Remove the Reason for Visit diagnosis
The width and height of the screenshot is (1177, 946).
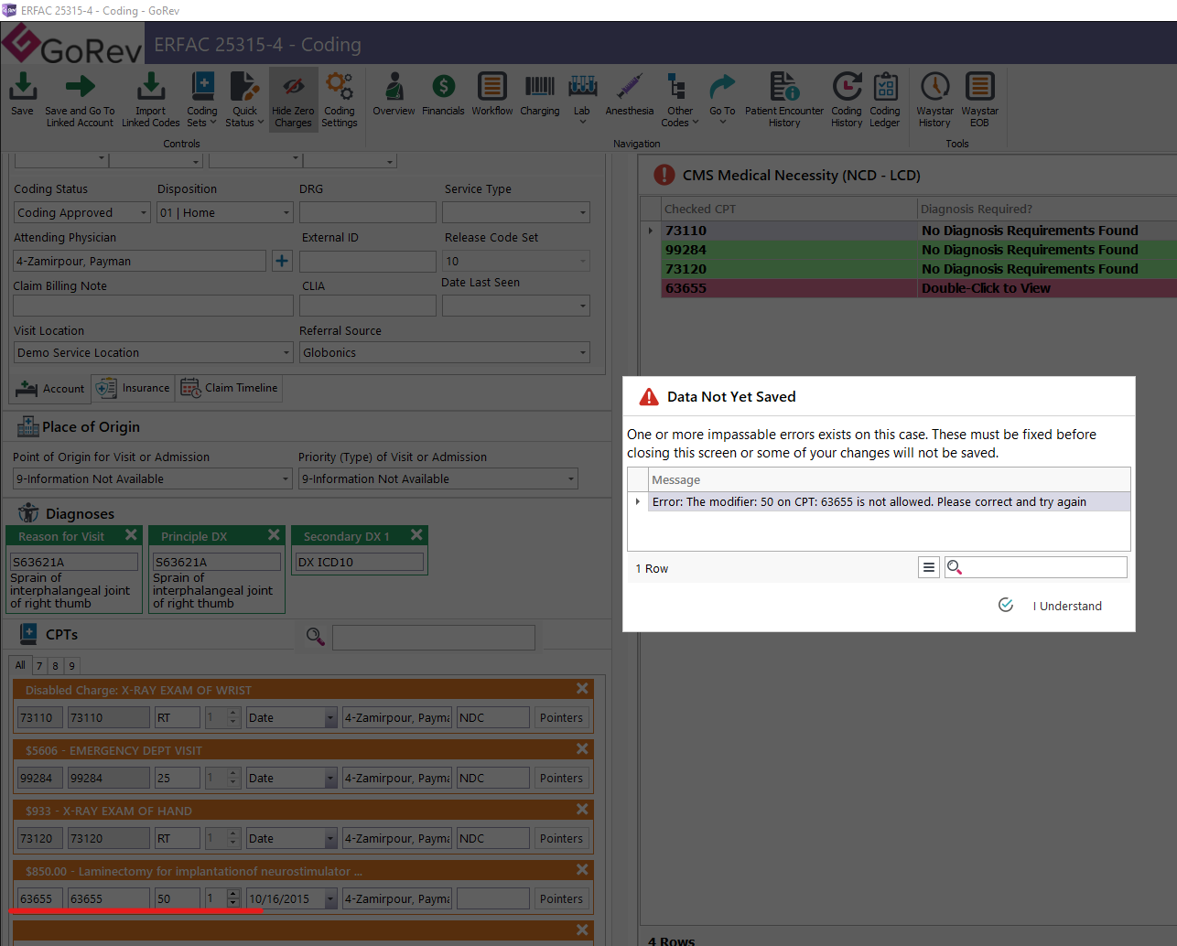(x=131, y=535)
